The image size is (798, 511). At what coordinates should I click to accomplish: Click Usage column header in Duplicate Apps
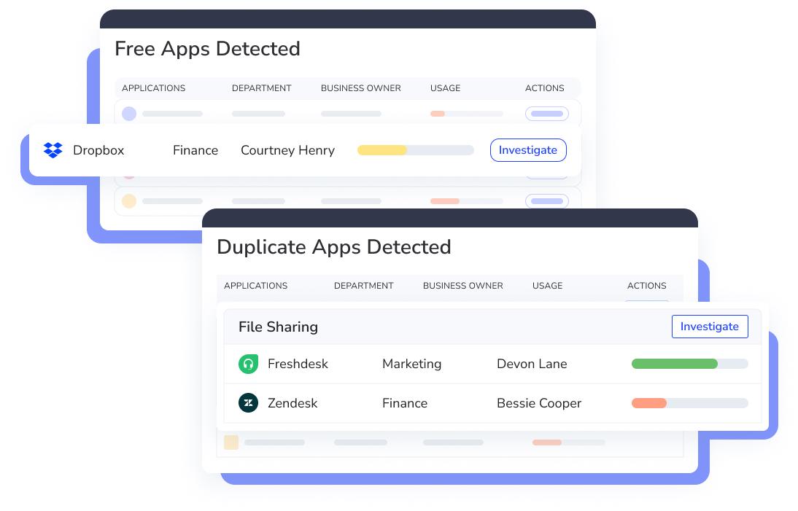coord(547,286)
